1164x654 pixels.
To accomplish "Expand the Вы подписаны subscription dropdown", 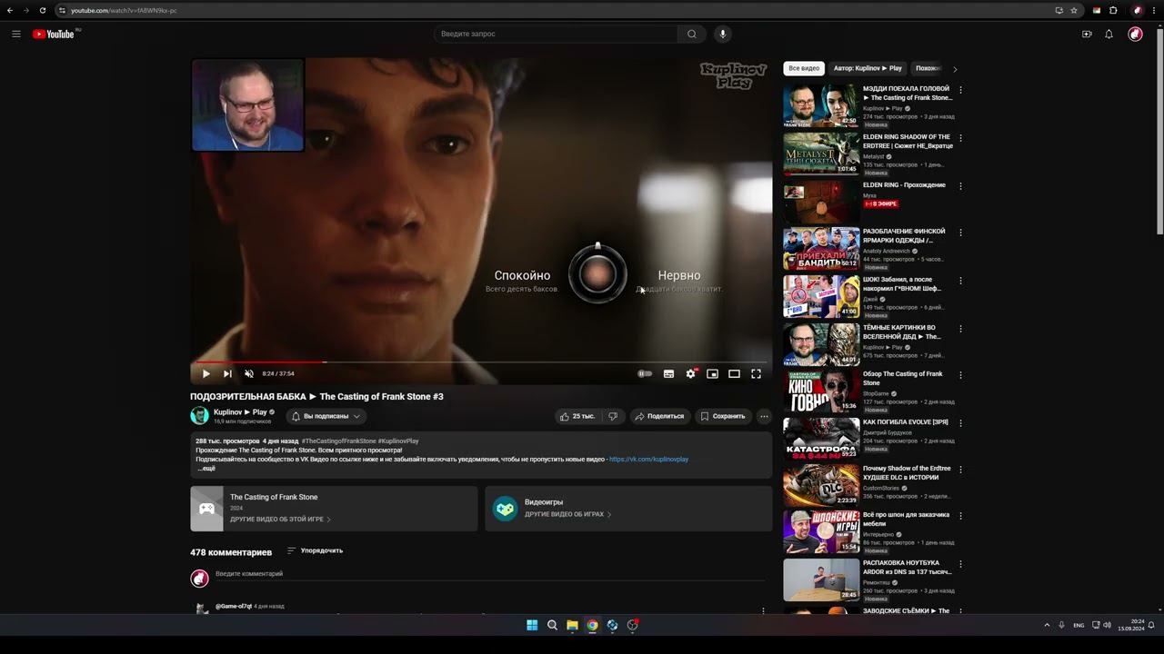I will (326, 416).
